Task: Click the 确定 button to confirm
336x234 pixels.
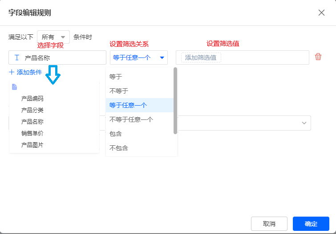Action: pos(311,224)
